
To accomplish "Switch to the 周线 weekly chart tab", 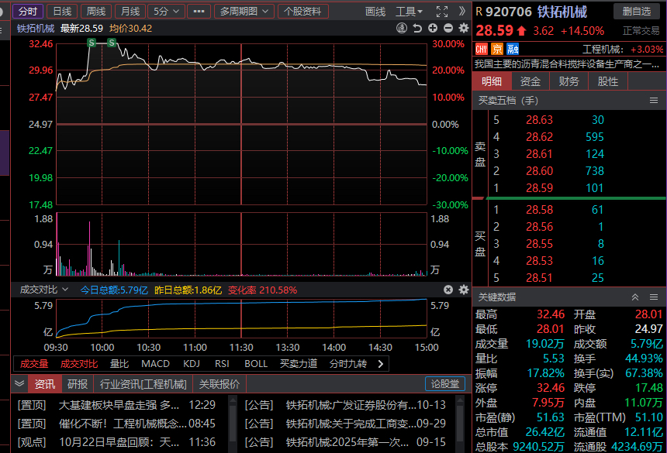I will point(96,12).
